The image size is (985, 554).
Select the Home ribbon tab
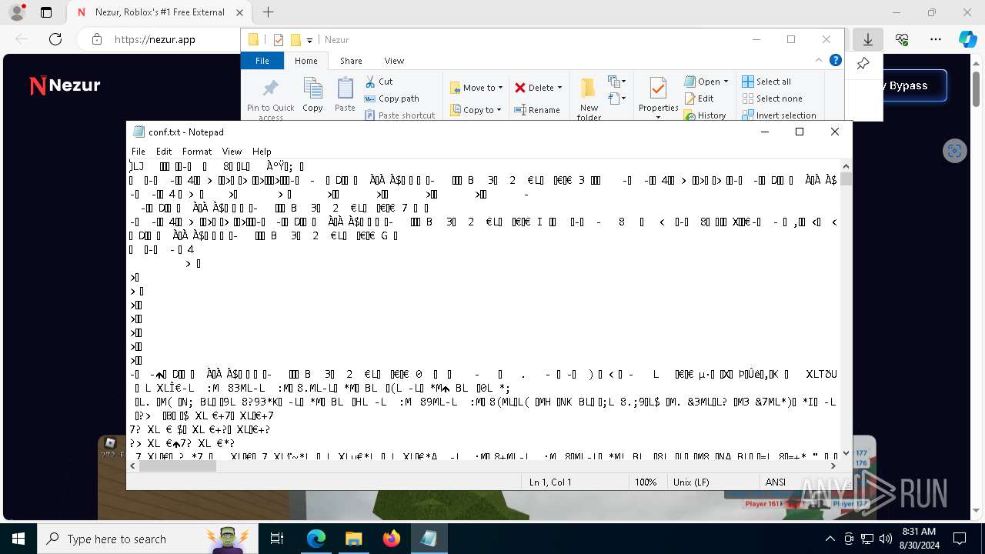306,61
